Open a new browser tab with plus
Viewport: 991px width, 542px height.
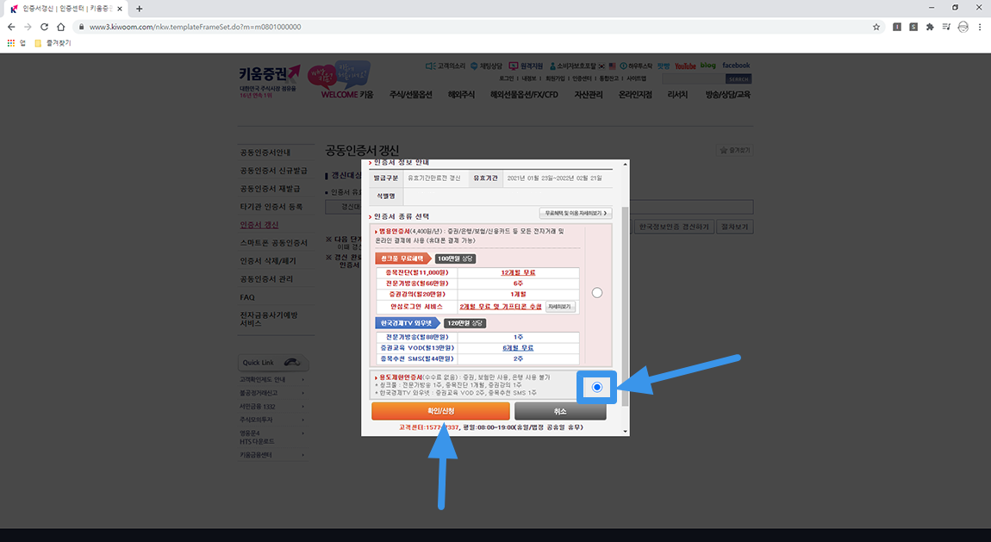click(x=139, y=9)
